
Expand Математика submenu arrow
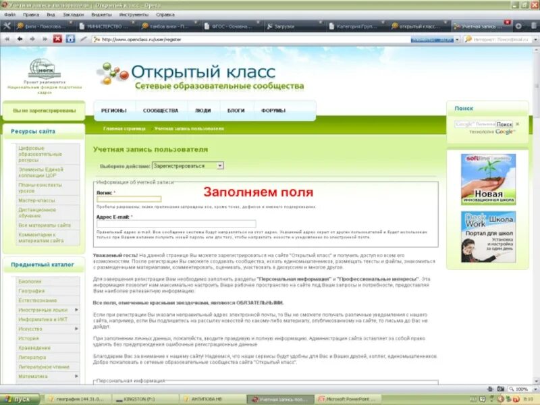(76, 377)
